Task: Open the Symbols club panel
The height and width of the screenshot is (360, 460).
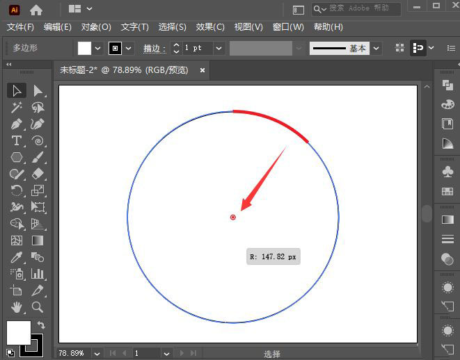Action: click(447, 172)
